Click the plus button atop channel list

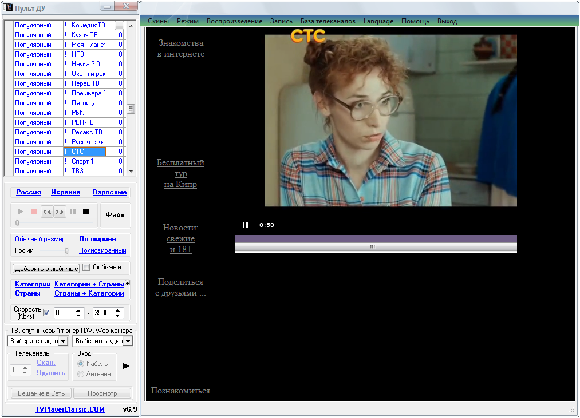[x=120, y=26]
